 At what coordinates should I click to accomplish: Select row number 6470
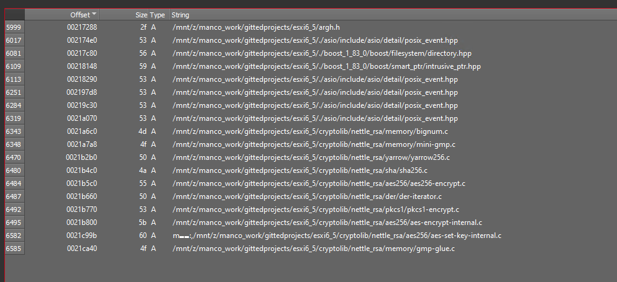(x=14, y=157)
